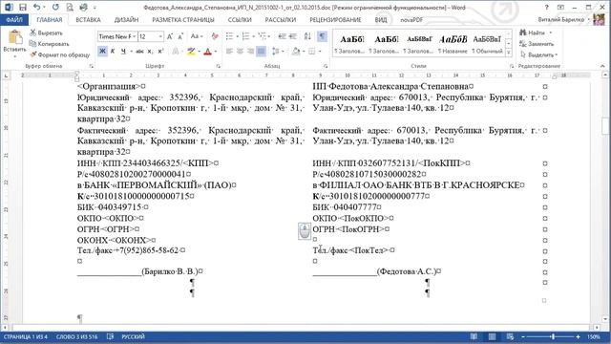
Task: Apply numbered list
Action: point(245,36)
